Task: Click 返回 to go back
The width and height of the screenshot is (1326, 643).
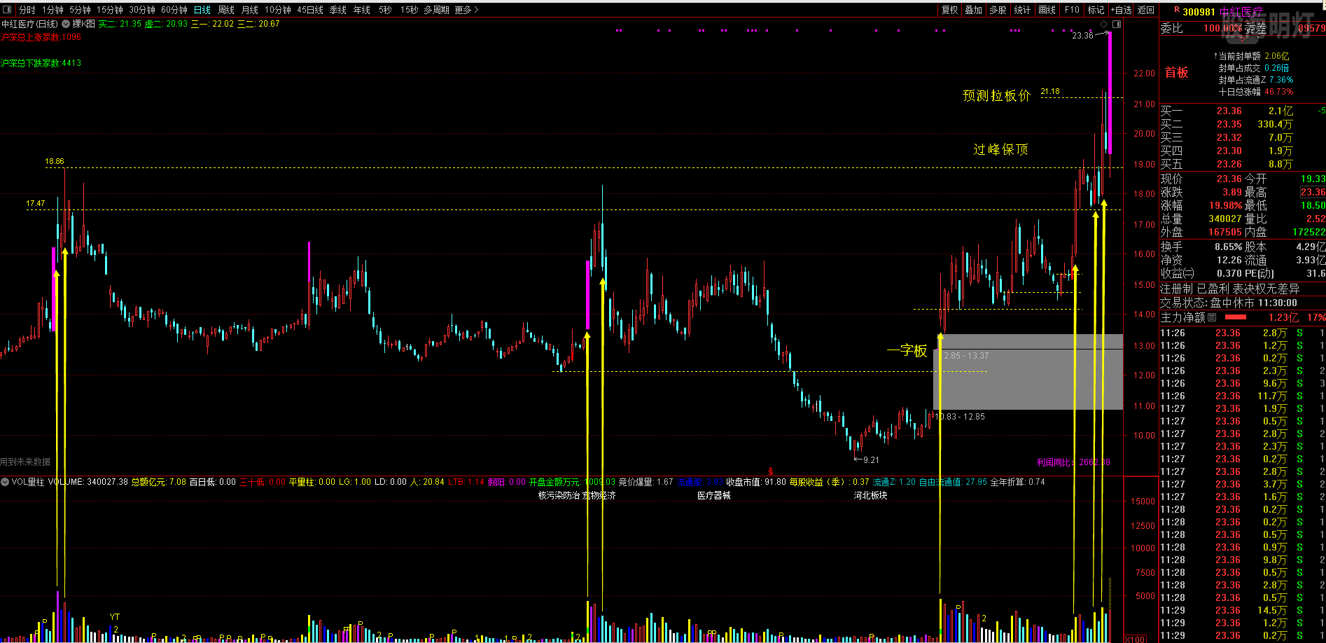Action: click(1146, 10)
